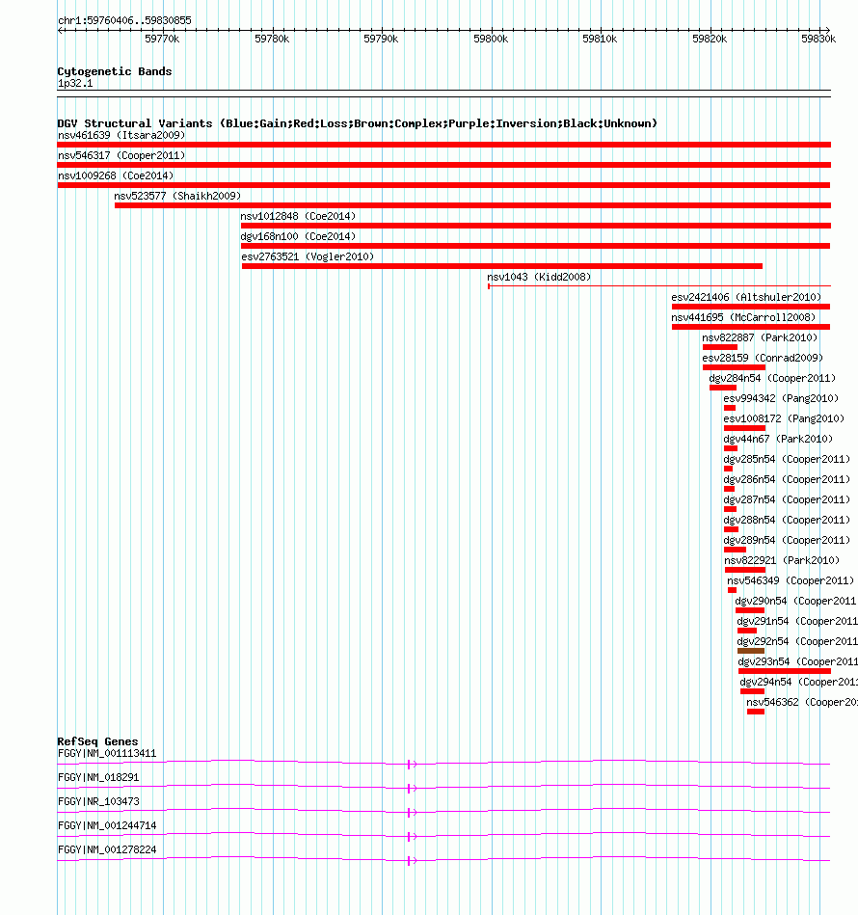The image size is (858, 915).
Task: Click the brown bar of dgv292n54
Action: 751,651
